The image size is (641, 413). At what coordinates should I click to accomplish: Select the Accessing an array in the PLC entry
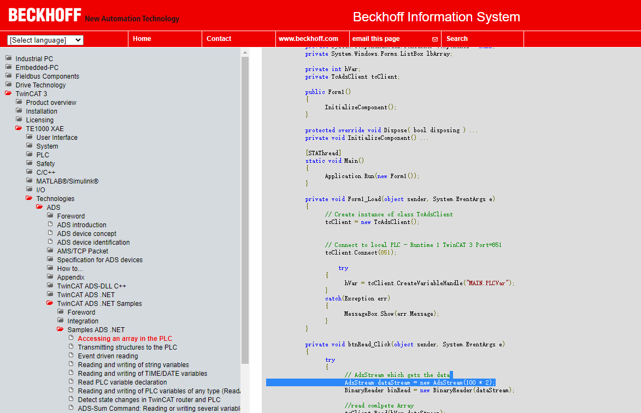tap(125, 338)
